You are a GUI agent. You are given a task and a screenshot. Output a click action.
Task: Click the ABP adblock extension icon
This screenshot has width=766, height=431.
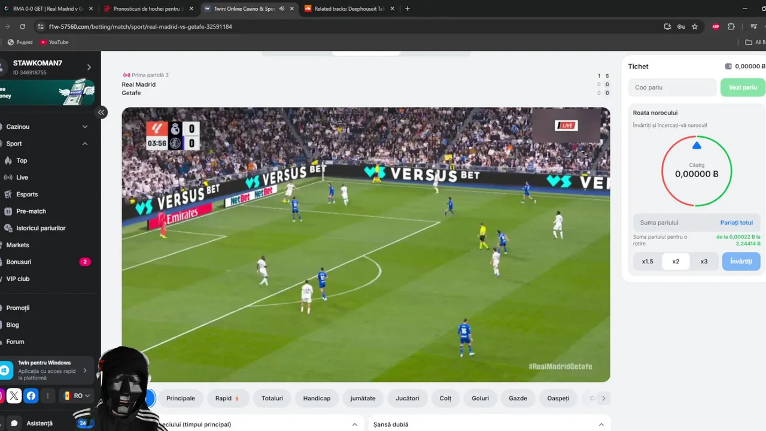[x=716, y=26]
